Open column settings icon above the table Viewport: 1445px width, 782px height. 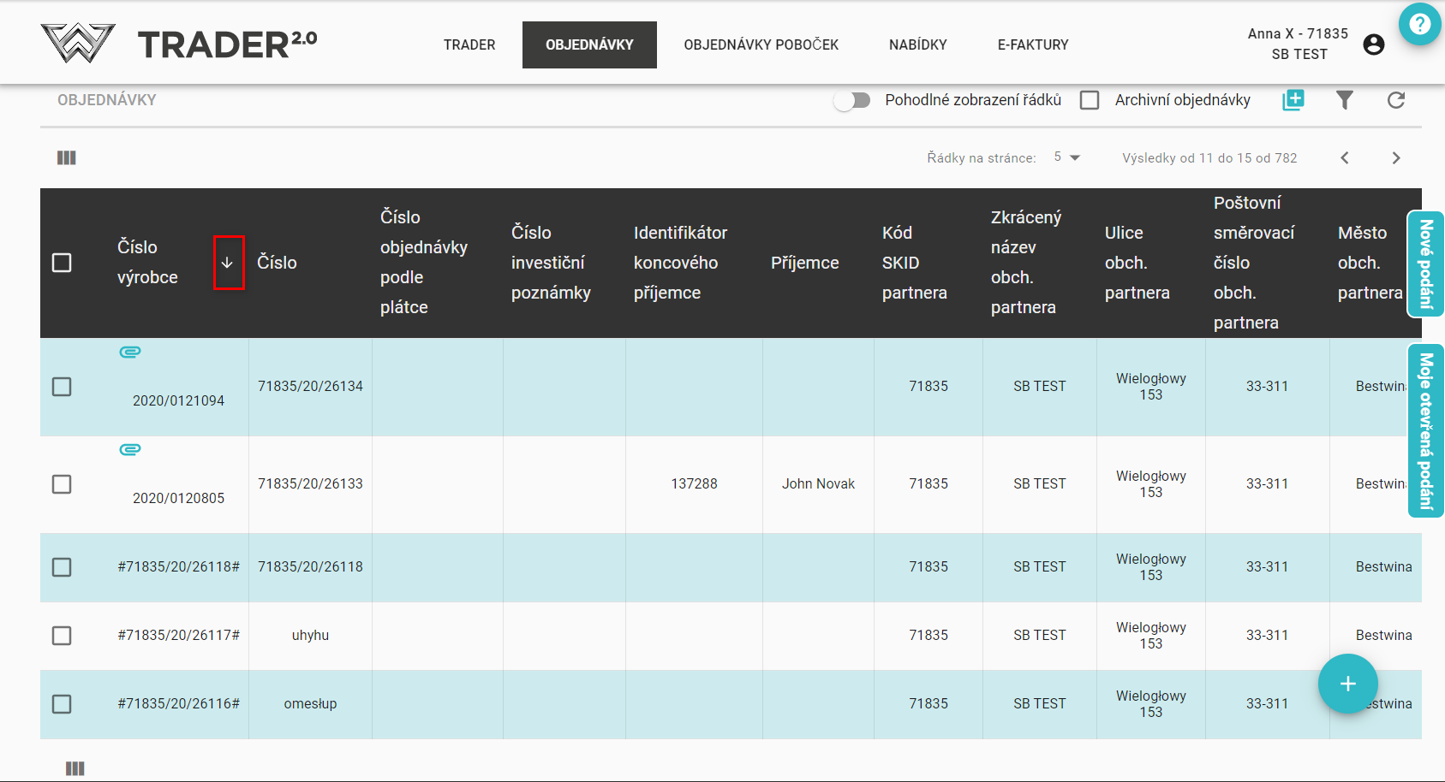pyautogui.click(x=67, y=157)
